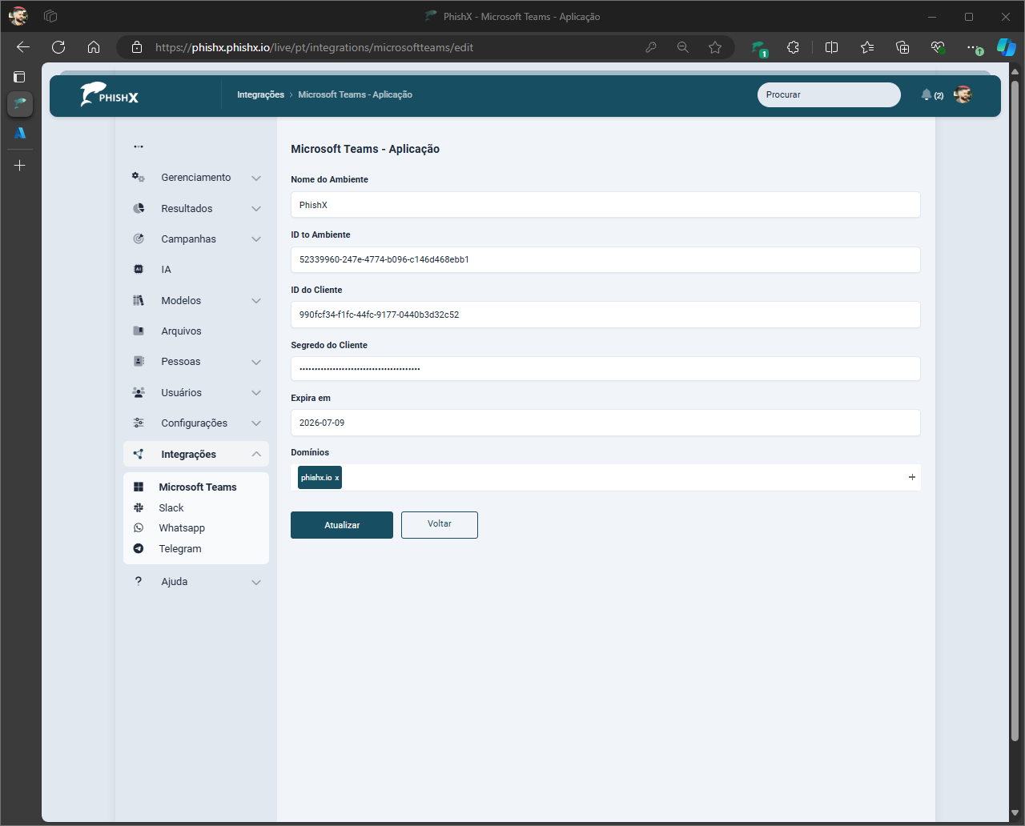Click the Expira em date field
The height and width of the screenshot is (826, 1025).
(605, 423)
